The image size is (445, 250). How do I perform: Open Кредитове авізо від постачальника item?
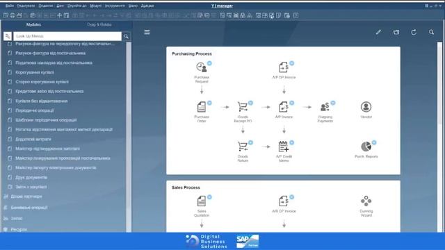[49, 92]
